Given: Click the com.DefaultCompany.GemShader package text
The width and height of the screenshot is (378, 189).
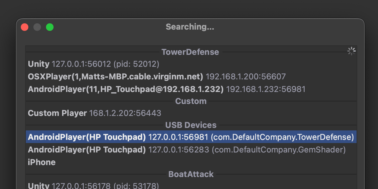Looking at the screenshot, I should [x=279, y=150].
